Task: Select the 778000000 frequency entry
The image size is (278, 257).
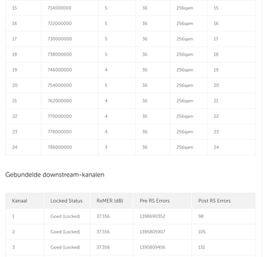Action: (60, 132)
